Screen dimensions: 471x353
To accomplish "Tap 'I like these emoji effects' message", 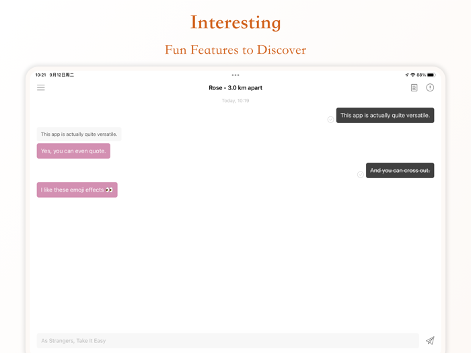I will tap(77, 190).
